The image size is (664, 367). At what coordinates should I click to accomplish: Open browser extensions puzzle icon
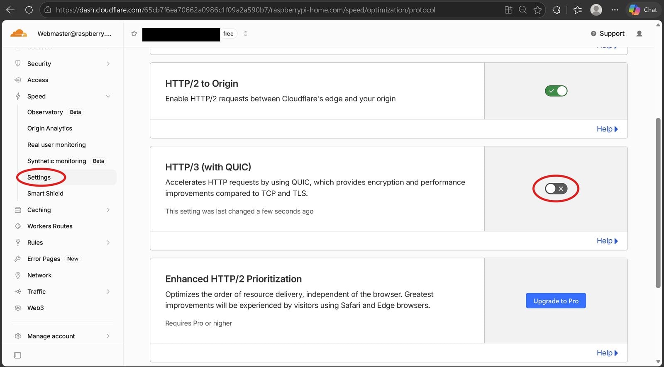point(557,10)
